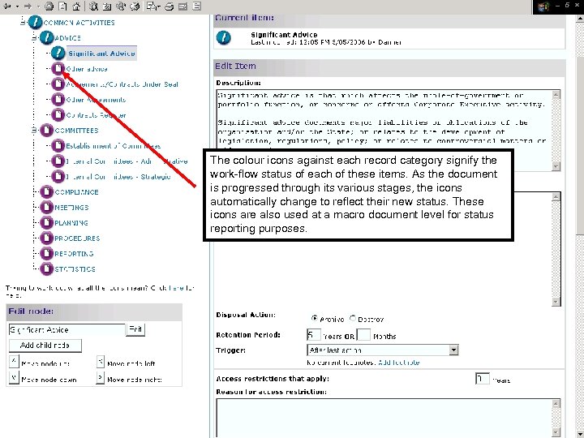Click the Retention Period Years field
This screenshot has height=438, width=584.
pyautogui.click(x=314, y=335)
